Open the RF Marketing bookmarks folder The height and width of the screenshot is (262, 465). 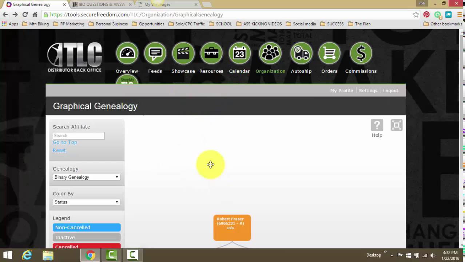[x=69, y=24]
